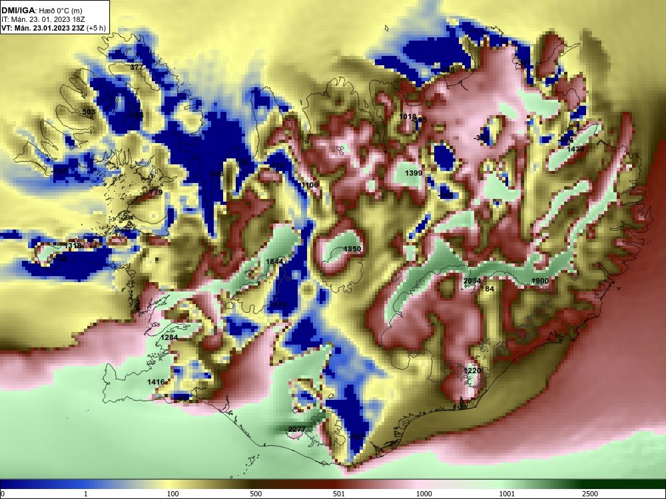The image size is (666, 499).
Task: Click the 377 value on the map
Action: [137, 67]
